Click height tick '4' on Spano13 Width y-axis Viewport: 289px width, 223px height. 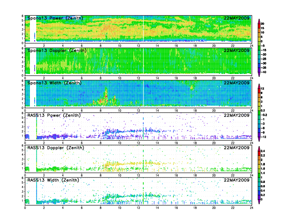pyautogui.click(x=23, y=90)
